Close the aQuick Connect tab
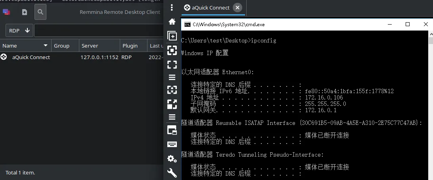This screenshot has width=433, height=180. [237, 8]
